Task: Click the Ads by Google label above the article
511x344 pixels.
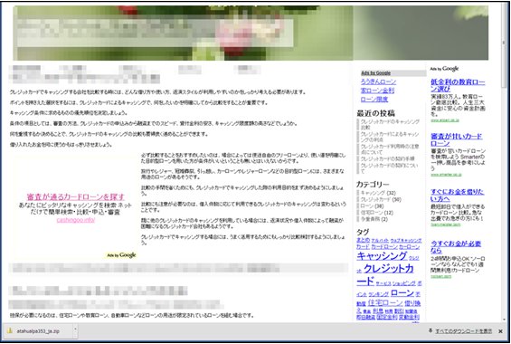Action: coord(121,255)
